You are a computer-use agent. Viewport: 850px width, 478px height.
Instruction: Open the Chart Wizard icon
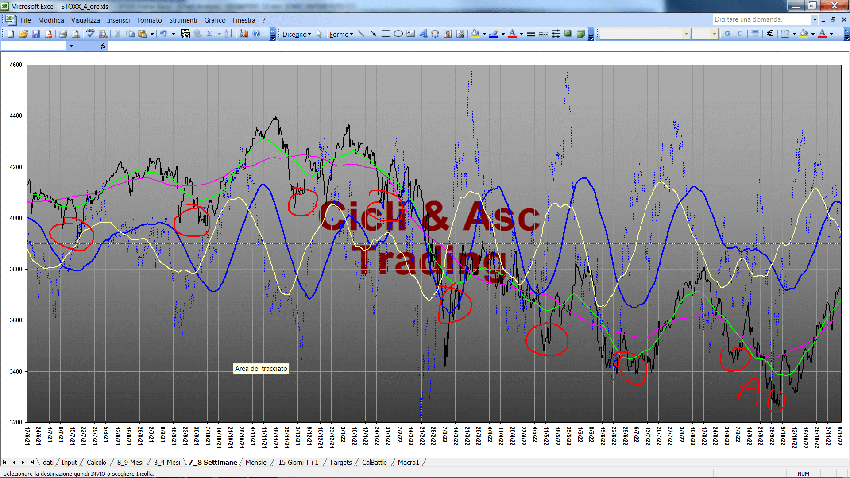(x=243, y=34)
